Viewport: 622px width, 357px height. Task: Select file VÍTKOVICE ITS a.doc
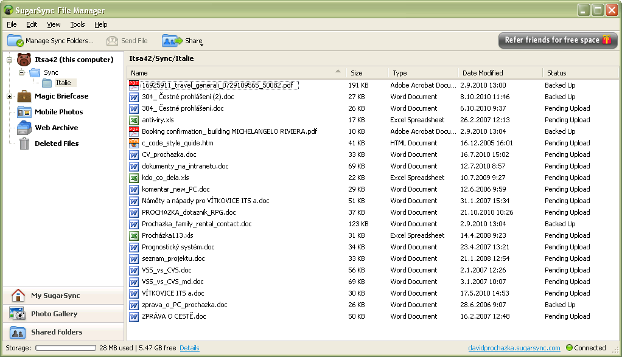pos(173,293)
